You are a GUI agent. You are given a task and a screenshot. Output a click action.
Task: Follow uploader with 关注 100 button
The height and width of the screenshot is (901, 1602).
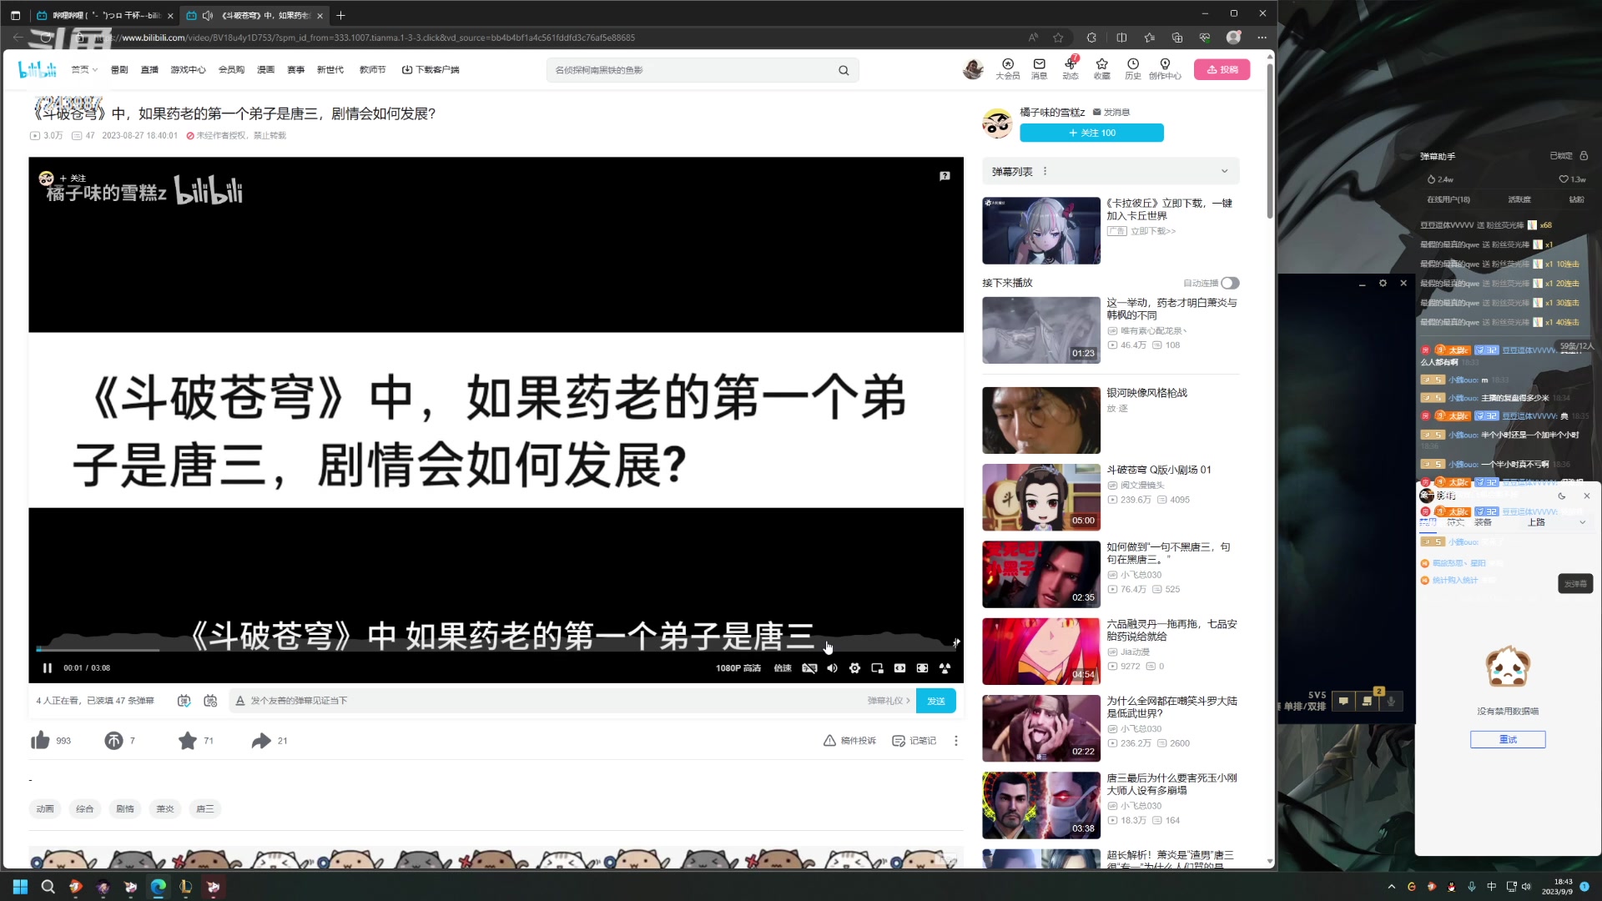pyautogui.click(x=1091, y=133)
